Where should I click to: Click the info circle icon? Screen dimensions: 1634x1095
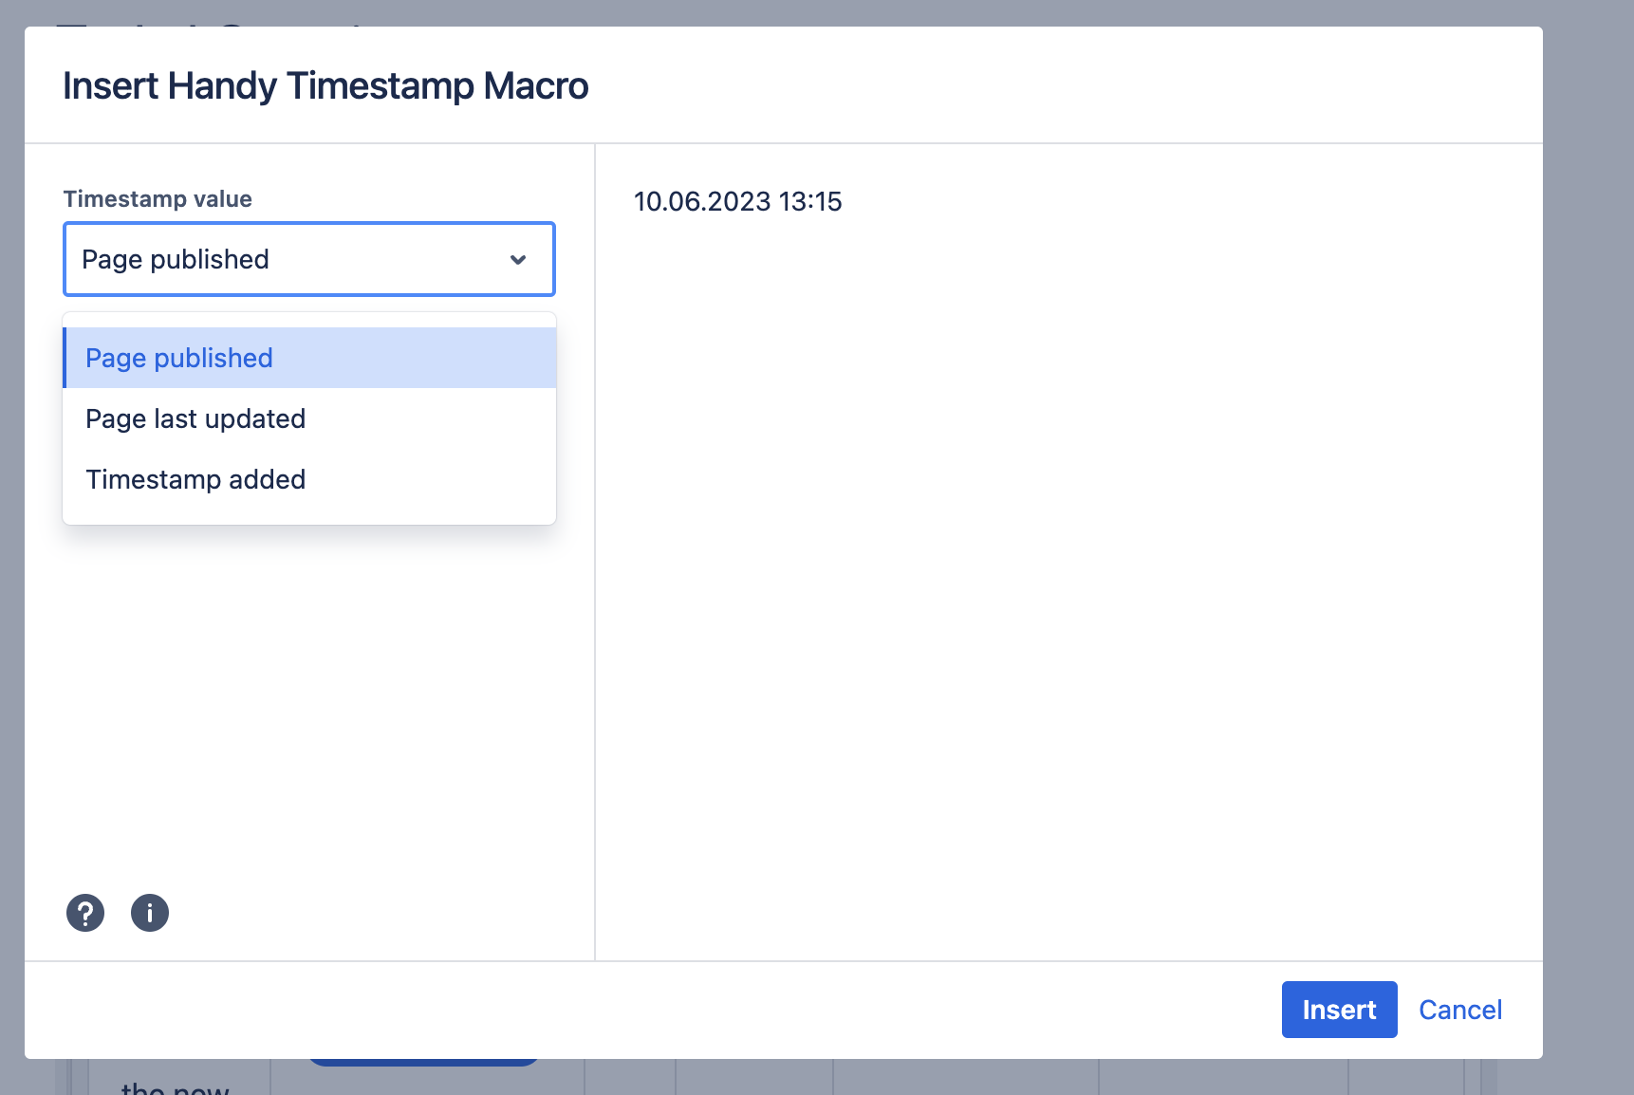click(150, 913)
